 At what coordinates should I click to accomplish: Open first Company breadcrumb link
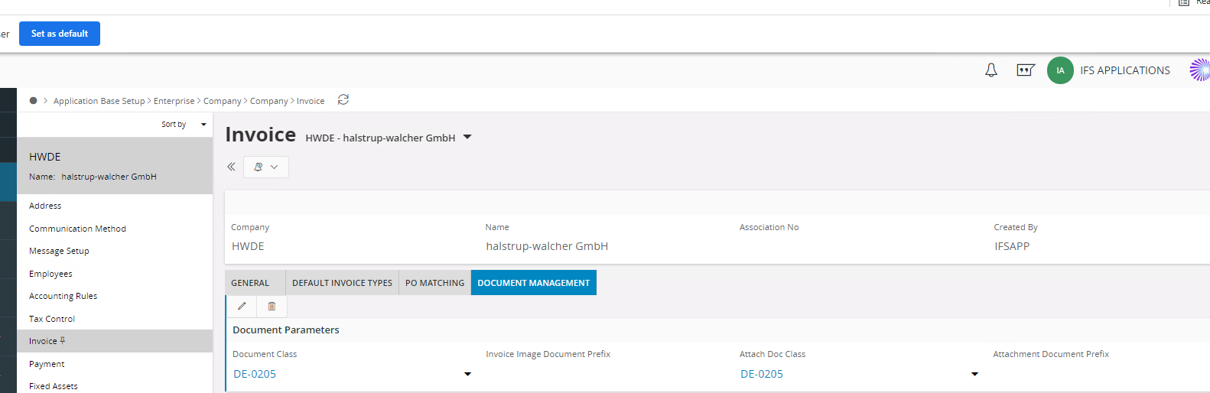click(222, 101)
